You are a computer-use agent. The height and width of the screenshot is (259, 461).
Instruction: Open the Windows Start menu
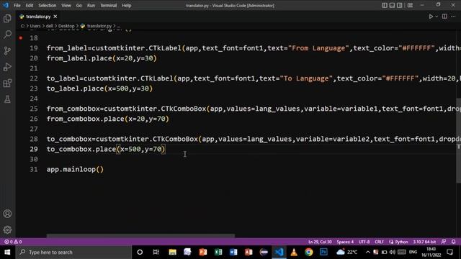[7, 252]
